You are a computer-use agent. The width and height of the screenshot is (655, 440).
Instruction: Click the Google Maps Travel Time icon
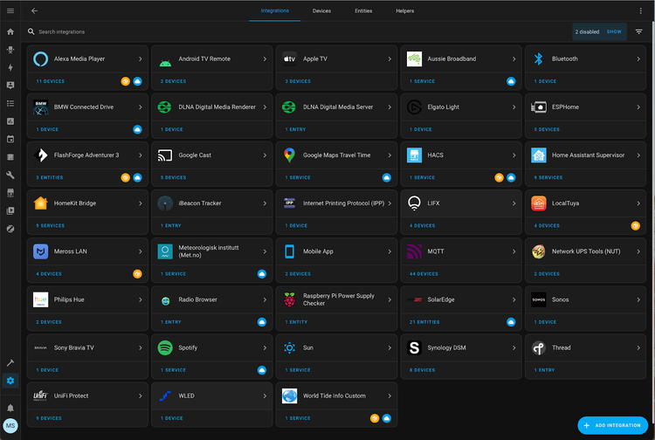coord(289,155)
